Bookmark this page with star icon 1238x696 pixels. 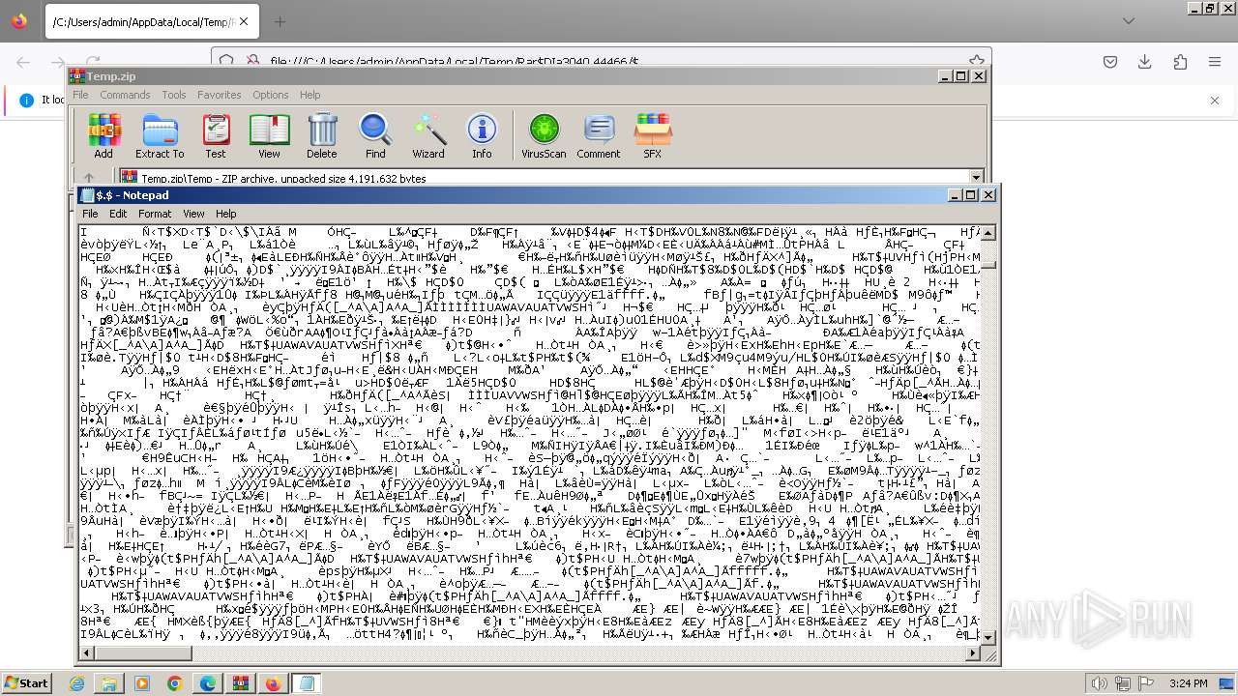977,61
